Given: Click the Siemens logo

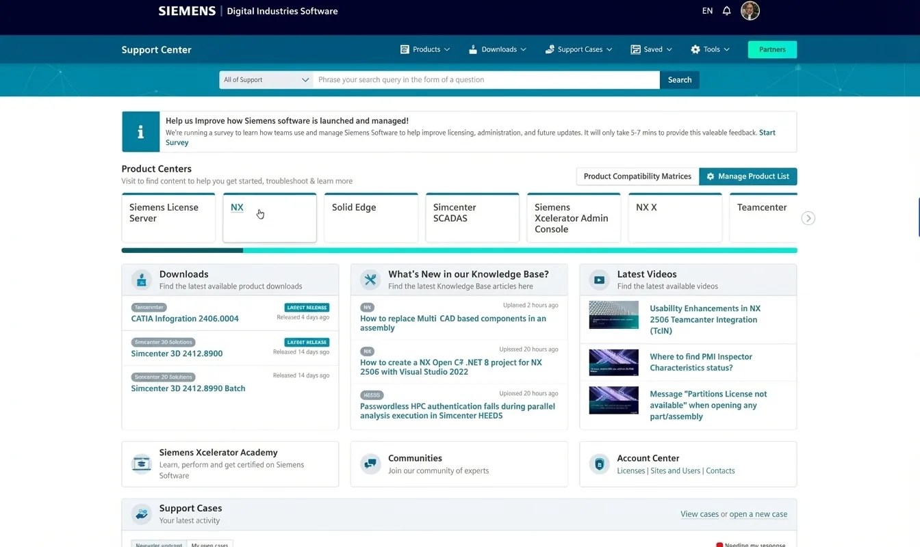Looking at the screenshot, I should (x=187, y=11).
